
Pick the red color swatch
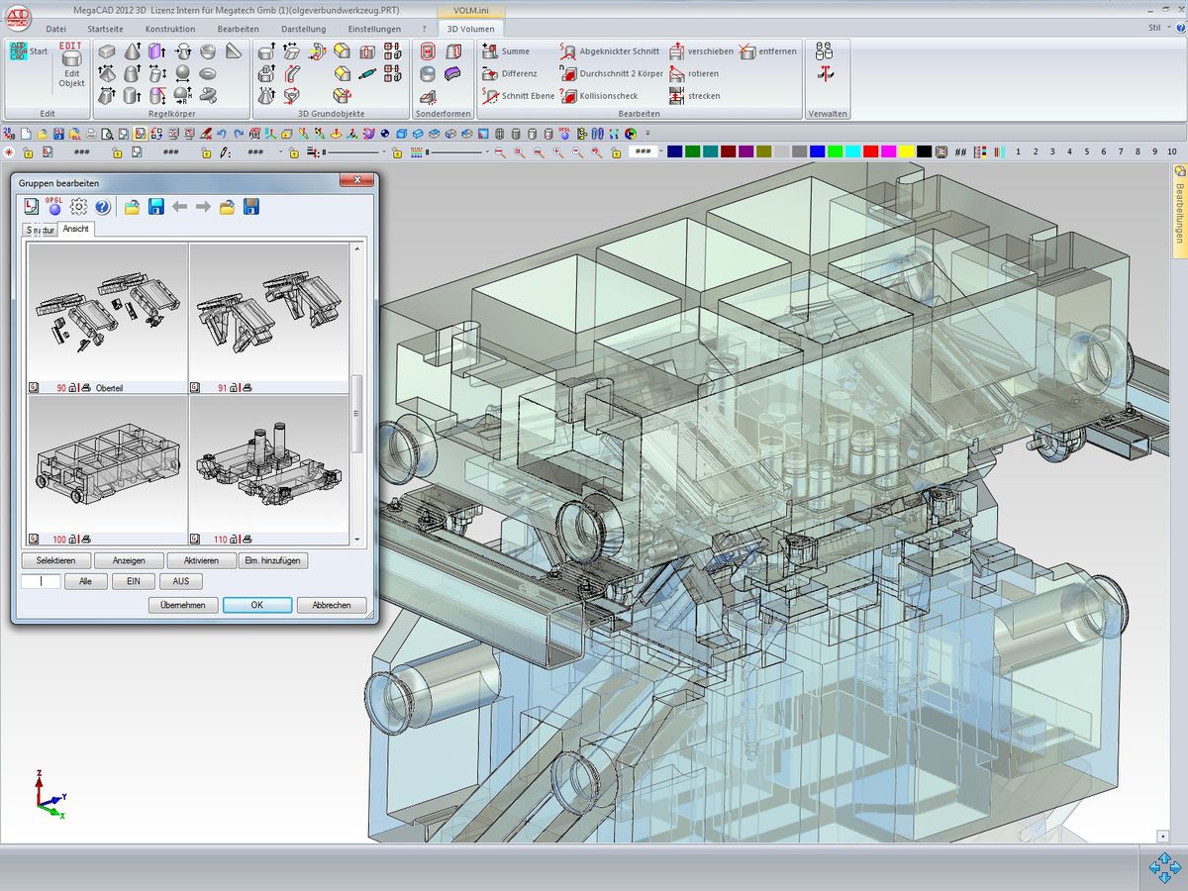click(870, 151)
